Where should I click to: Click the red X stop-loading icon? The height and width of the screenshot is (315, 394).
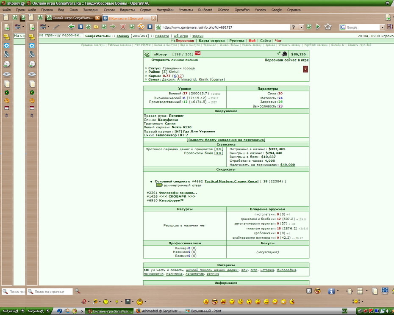click(123, 27)
